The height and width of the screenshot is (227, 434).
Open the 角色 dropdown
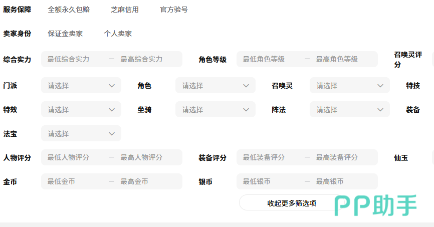[215, 86]
